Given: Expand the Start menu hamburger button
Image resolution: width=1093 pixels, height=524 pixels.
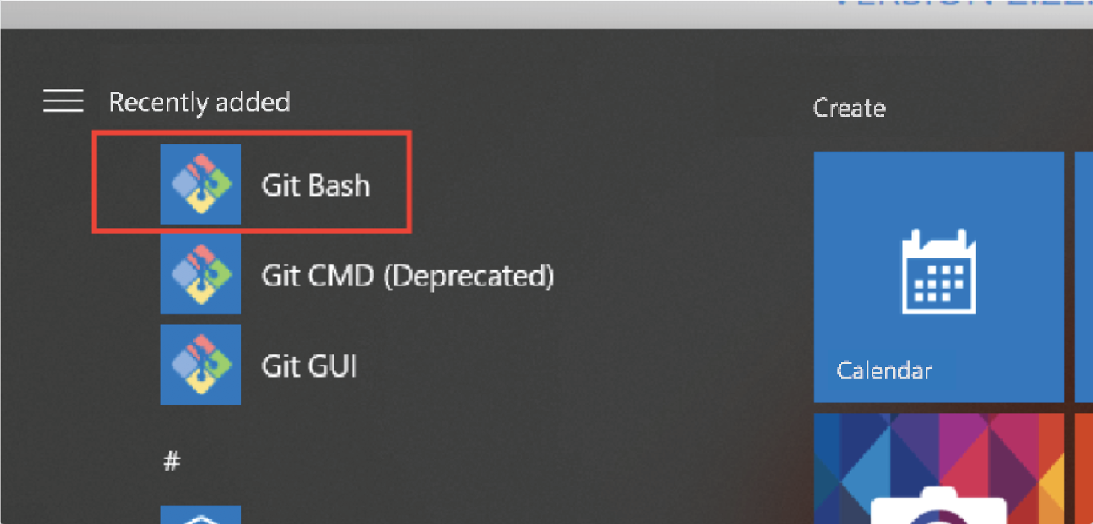Looking at the screenshot, I should [x=63, y=101].
